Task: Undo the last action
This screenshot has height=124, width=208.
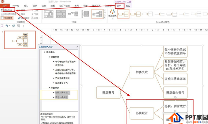Action: click(7, 26)
